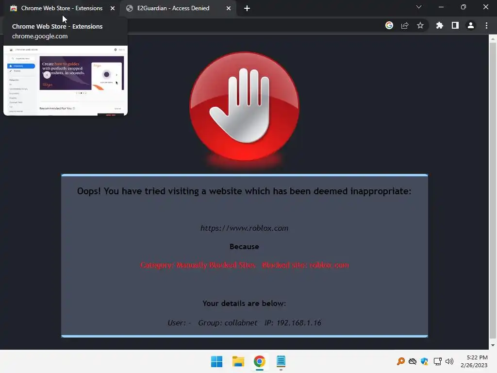
Task: Click the 'User: -' text
Action: [179, 323]
